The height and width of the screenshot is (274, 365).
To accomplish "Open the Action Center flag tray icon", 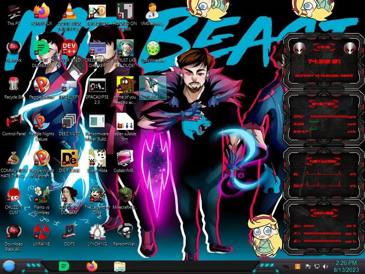I will (308, 266).
